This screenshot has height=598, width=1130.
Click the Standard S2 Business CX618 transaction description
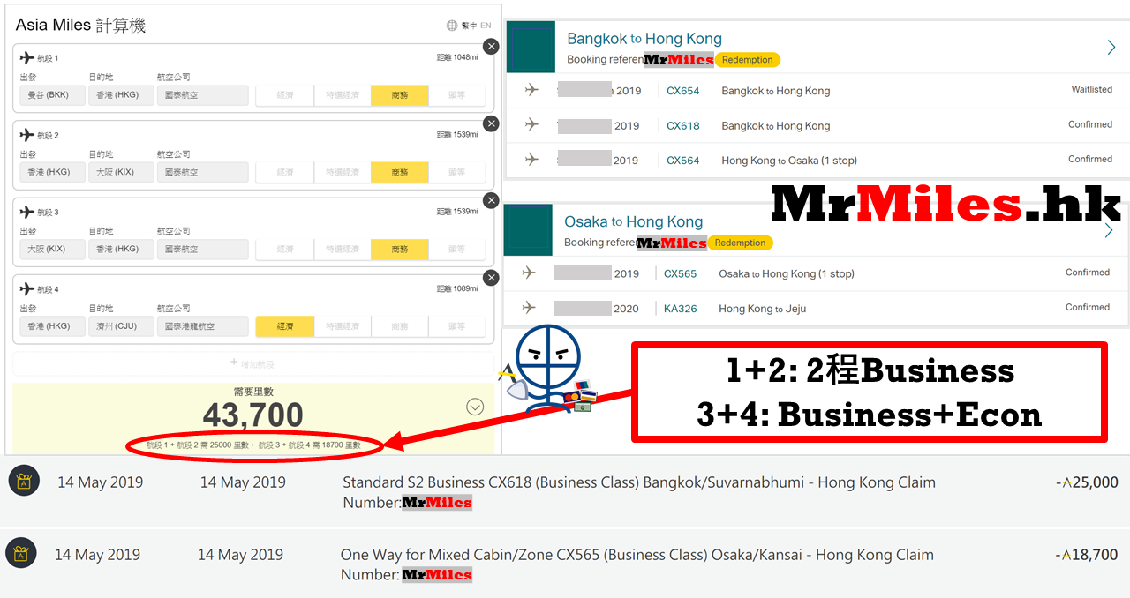[x=639, y=492]
